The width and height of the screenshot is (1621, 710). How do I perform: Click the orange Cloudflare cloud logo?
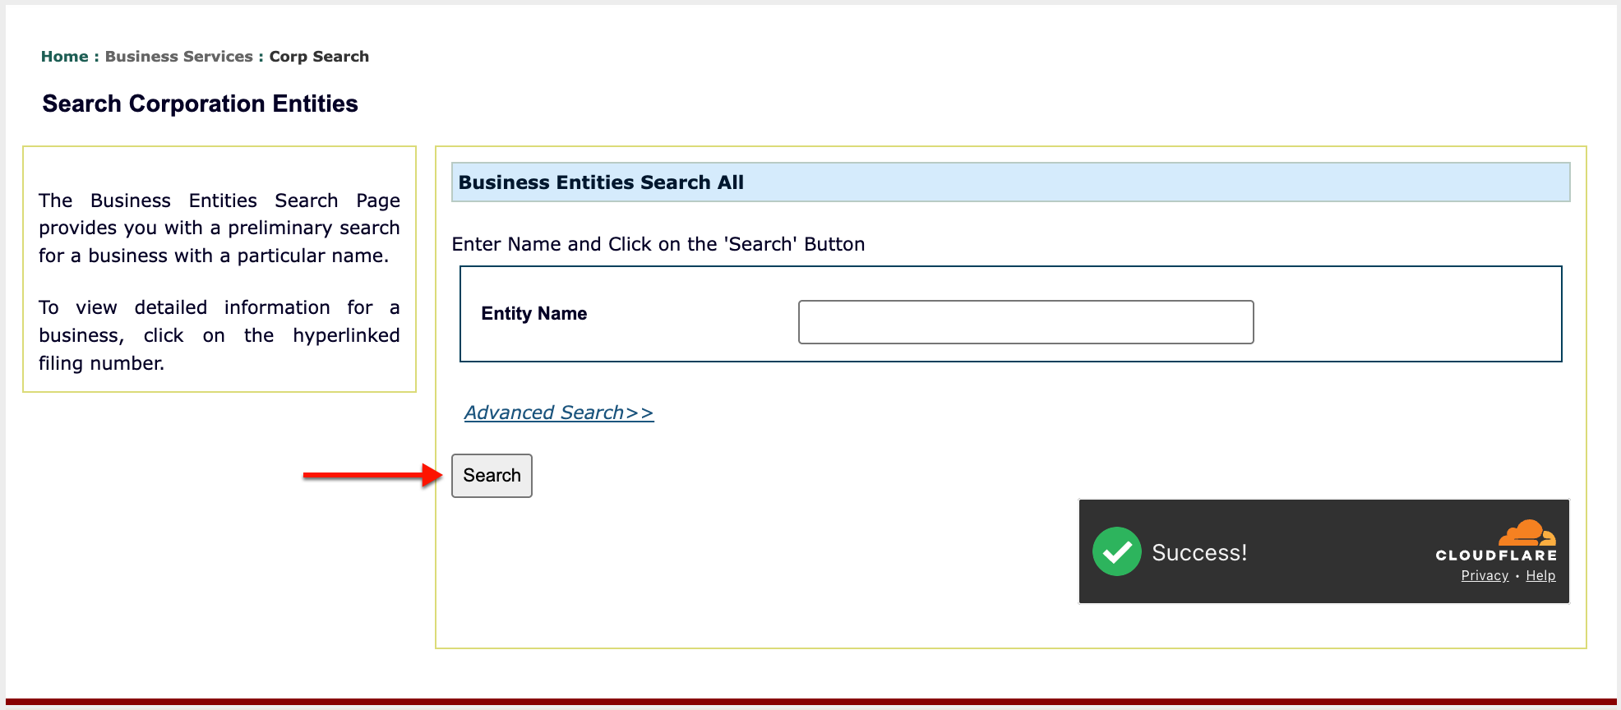point(1527,532)
